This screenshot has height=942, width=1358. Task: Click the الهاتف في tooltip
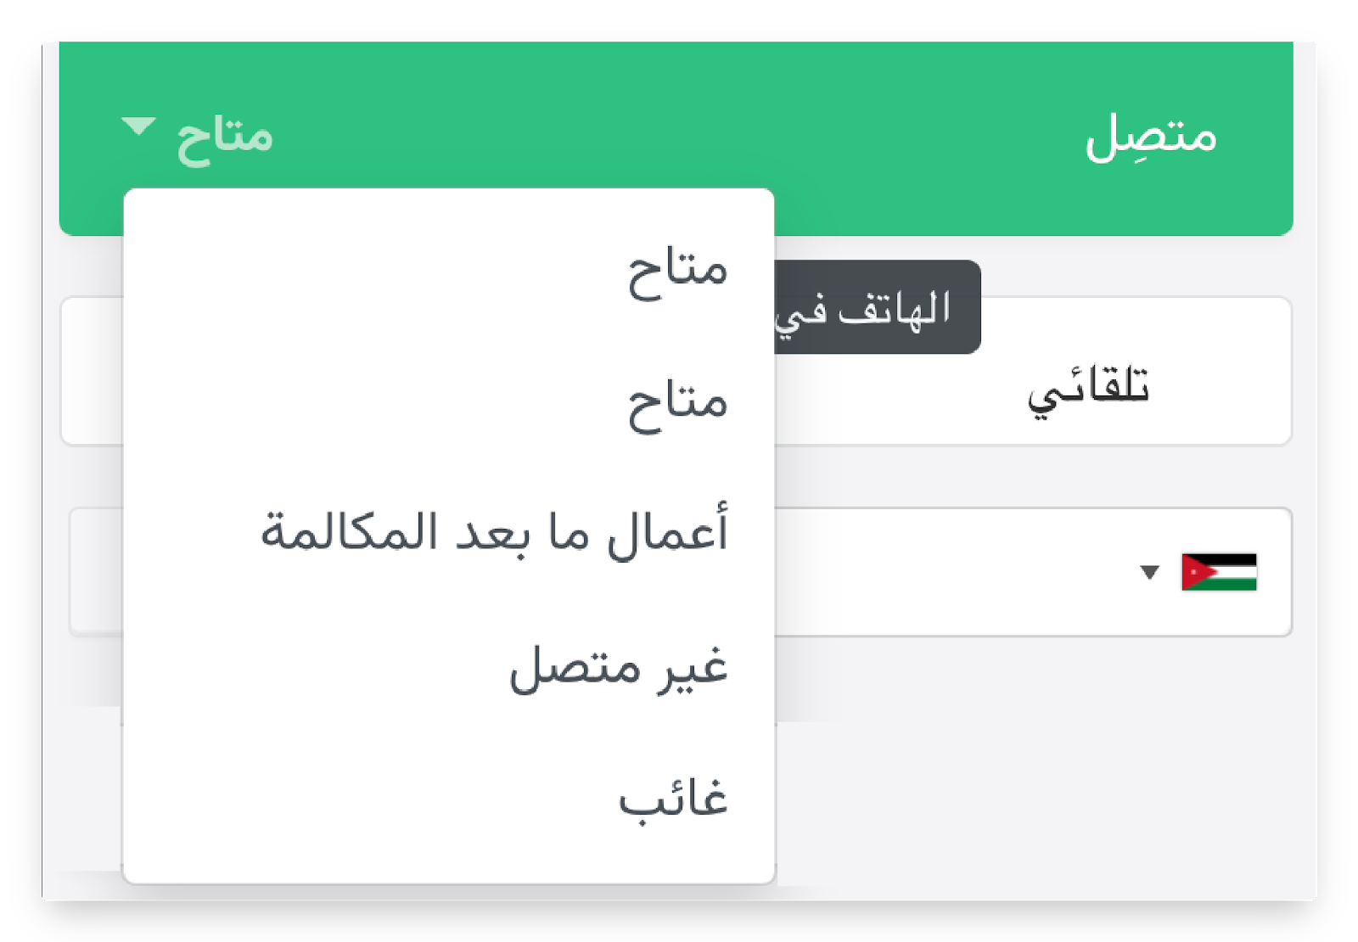tap(878, 308)
